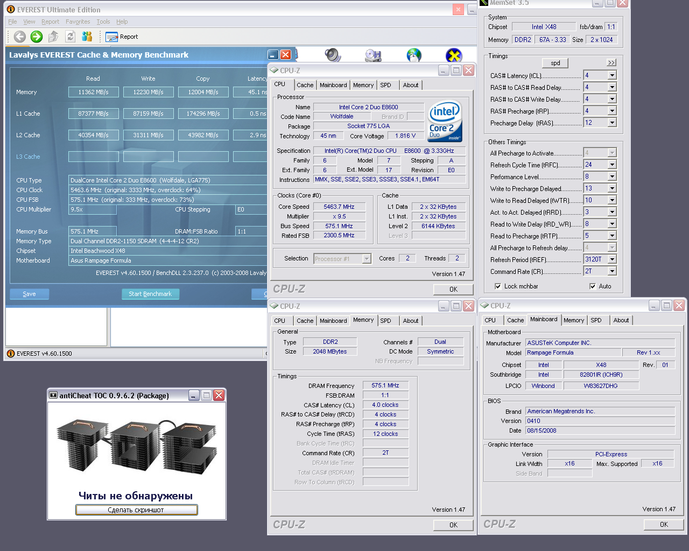Switch to Cache tab in top CPU-Z window

(305, 85)
